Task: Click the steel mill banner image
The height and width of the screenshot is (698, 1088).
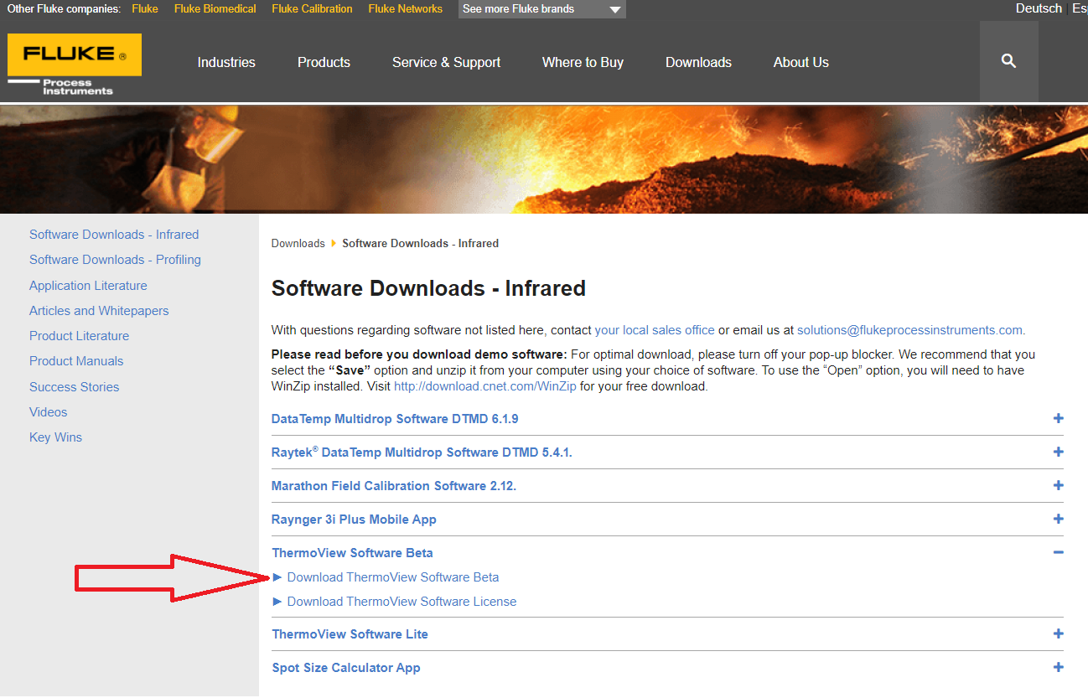Action: point(544,159)
